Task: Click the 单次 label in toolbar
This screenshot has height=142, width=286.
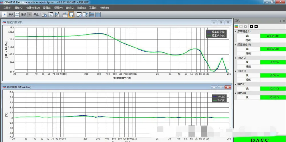Action: coord(11,14)
